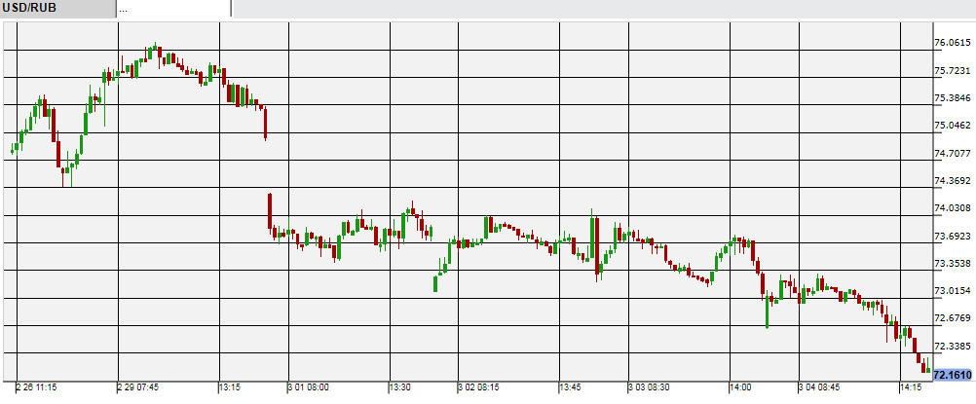Click the 73.6923 price axis label
976x404 pixels.
tap(952, 237)
